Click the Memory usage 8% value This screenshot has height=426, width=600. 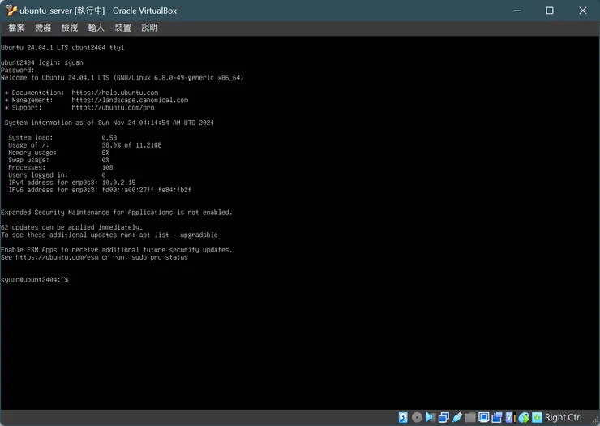coord(105,153)
